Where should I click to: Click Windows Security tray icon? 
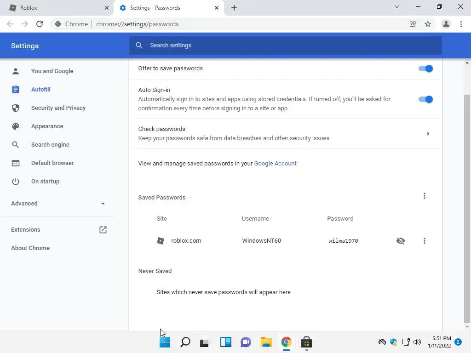pyautogui.click(x=394, y=342)
